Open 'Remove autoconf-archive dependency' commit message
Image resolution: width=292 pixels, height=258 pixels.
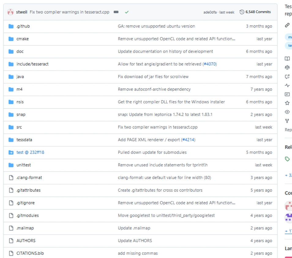tap(154, 89)
